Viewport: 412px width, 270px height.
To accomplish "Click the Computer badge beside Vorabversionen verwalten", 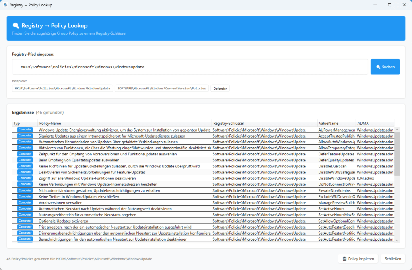I will [x=25, y=202].
